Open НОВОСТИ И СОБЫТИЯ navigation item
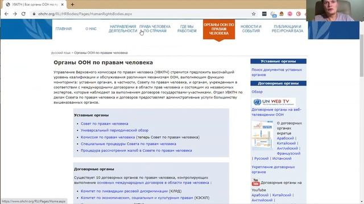This screenshot has height=204, width=364. coord(251,29)
